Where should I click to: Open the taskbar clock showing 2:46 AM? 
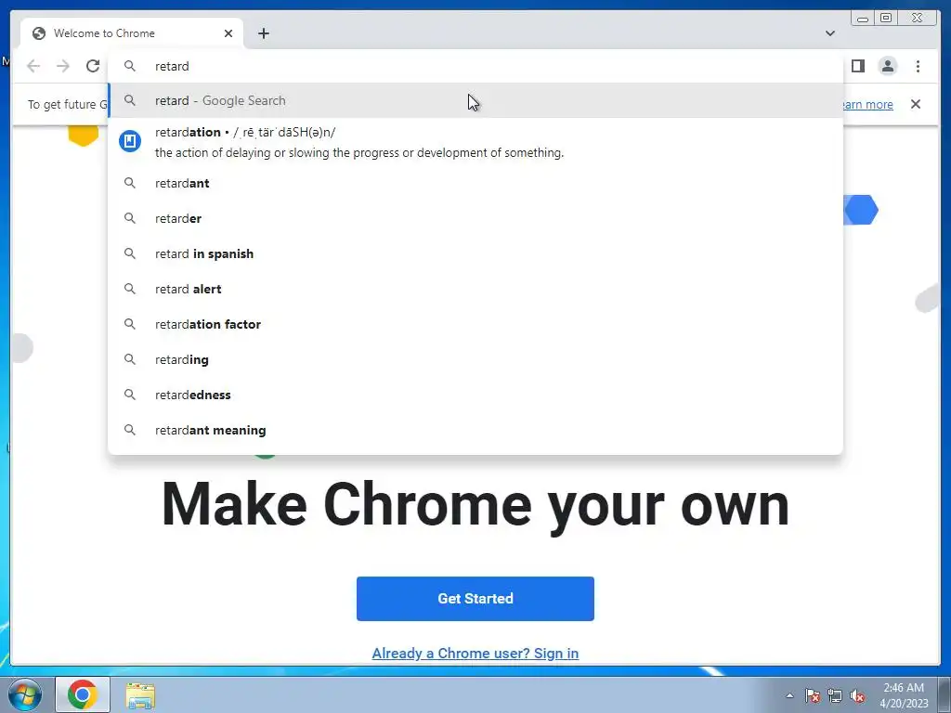point(904,695)
